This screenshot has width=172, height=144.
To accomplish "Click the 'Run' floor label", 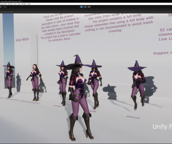I will click(133, 117).
